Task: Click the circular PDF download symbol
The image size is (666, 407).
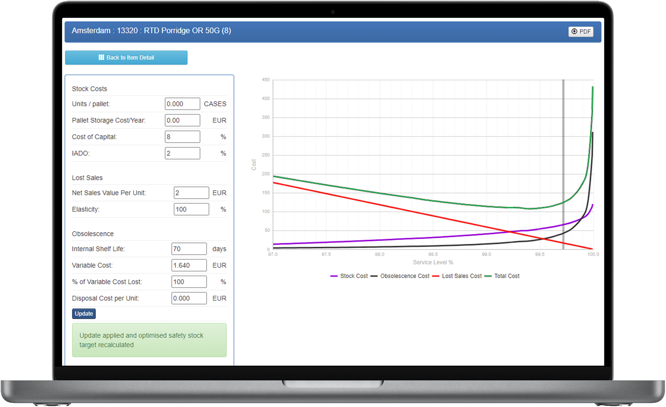Action: click(x=574, y=31)
